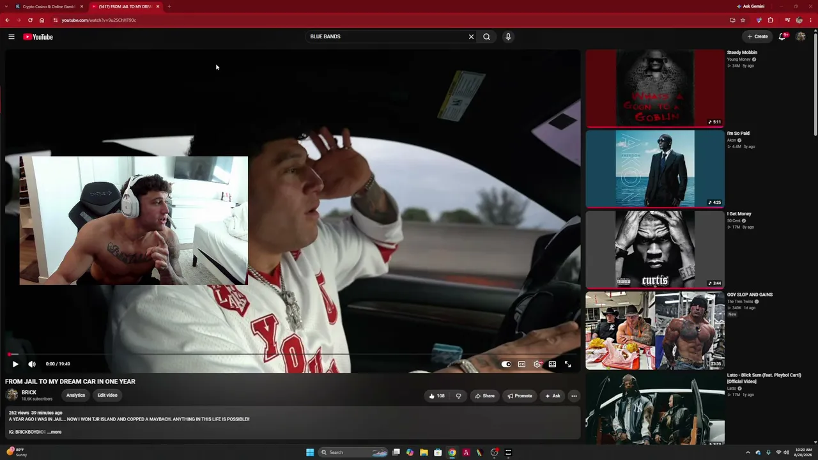The image size is (818, 460).
Task: Click Edit video button
Action: [107, 395]
